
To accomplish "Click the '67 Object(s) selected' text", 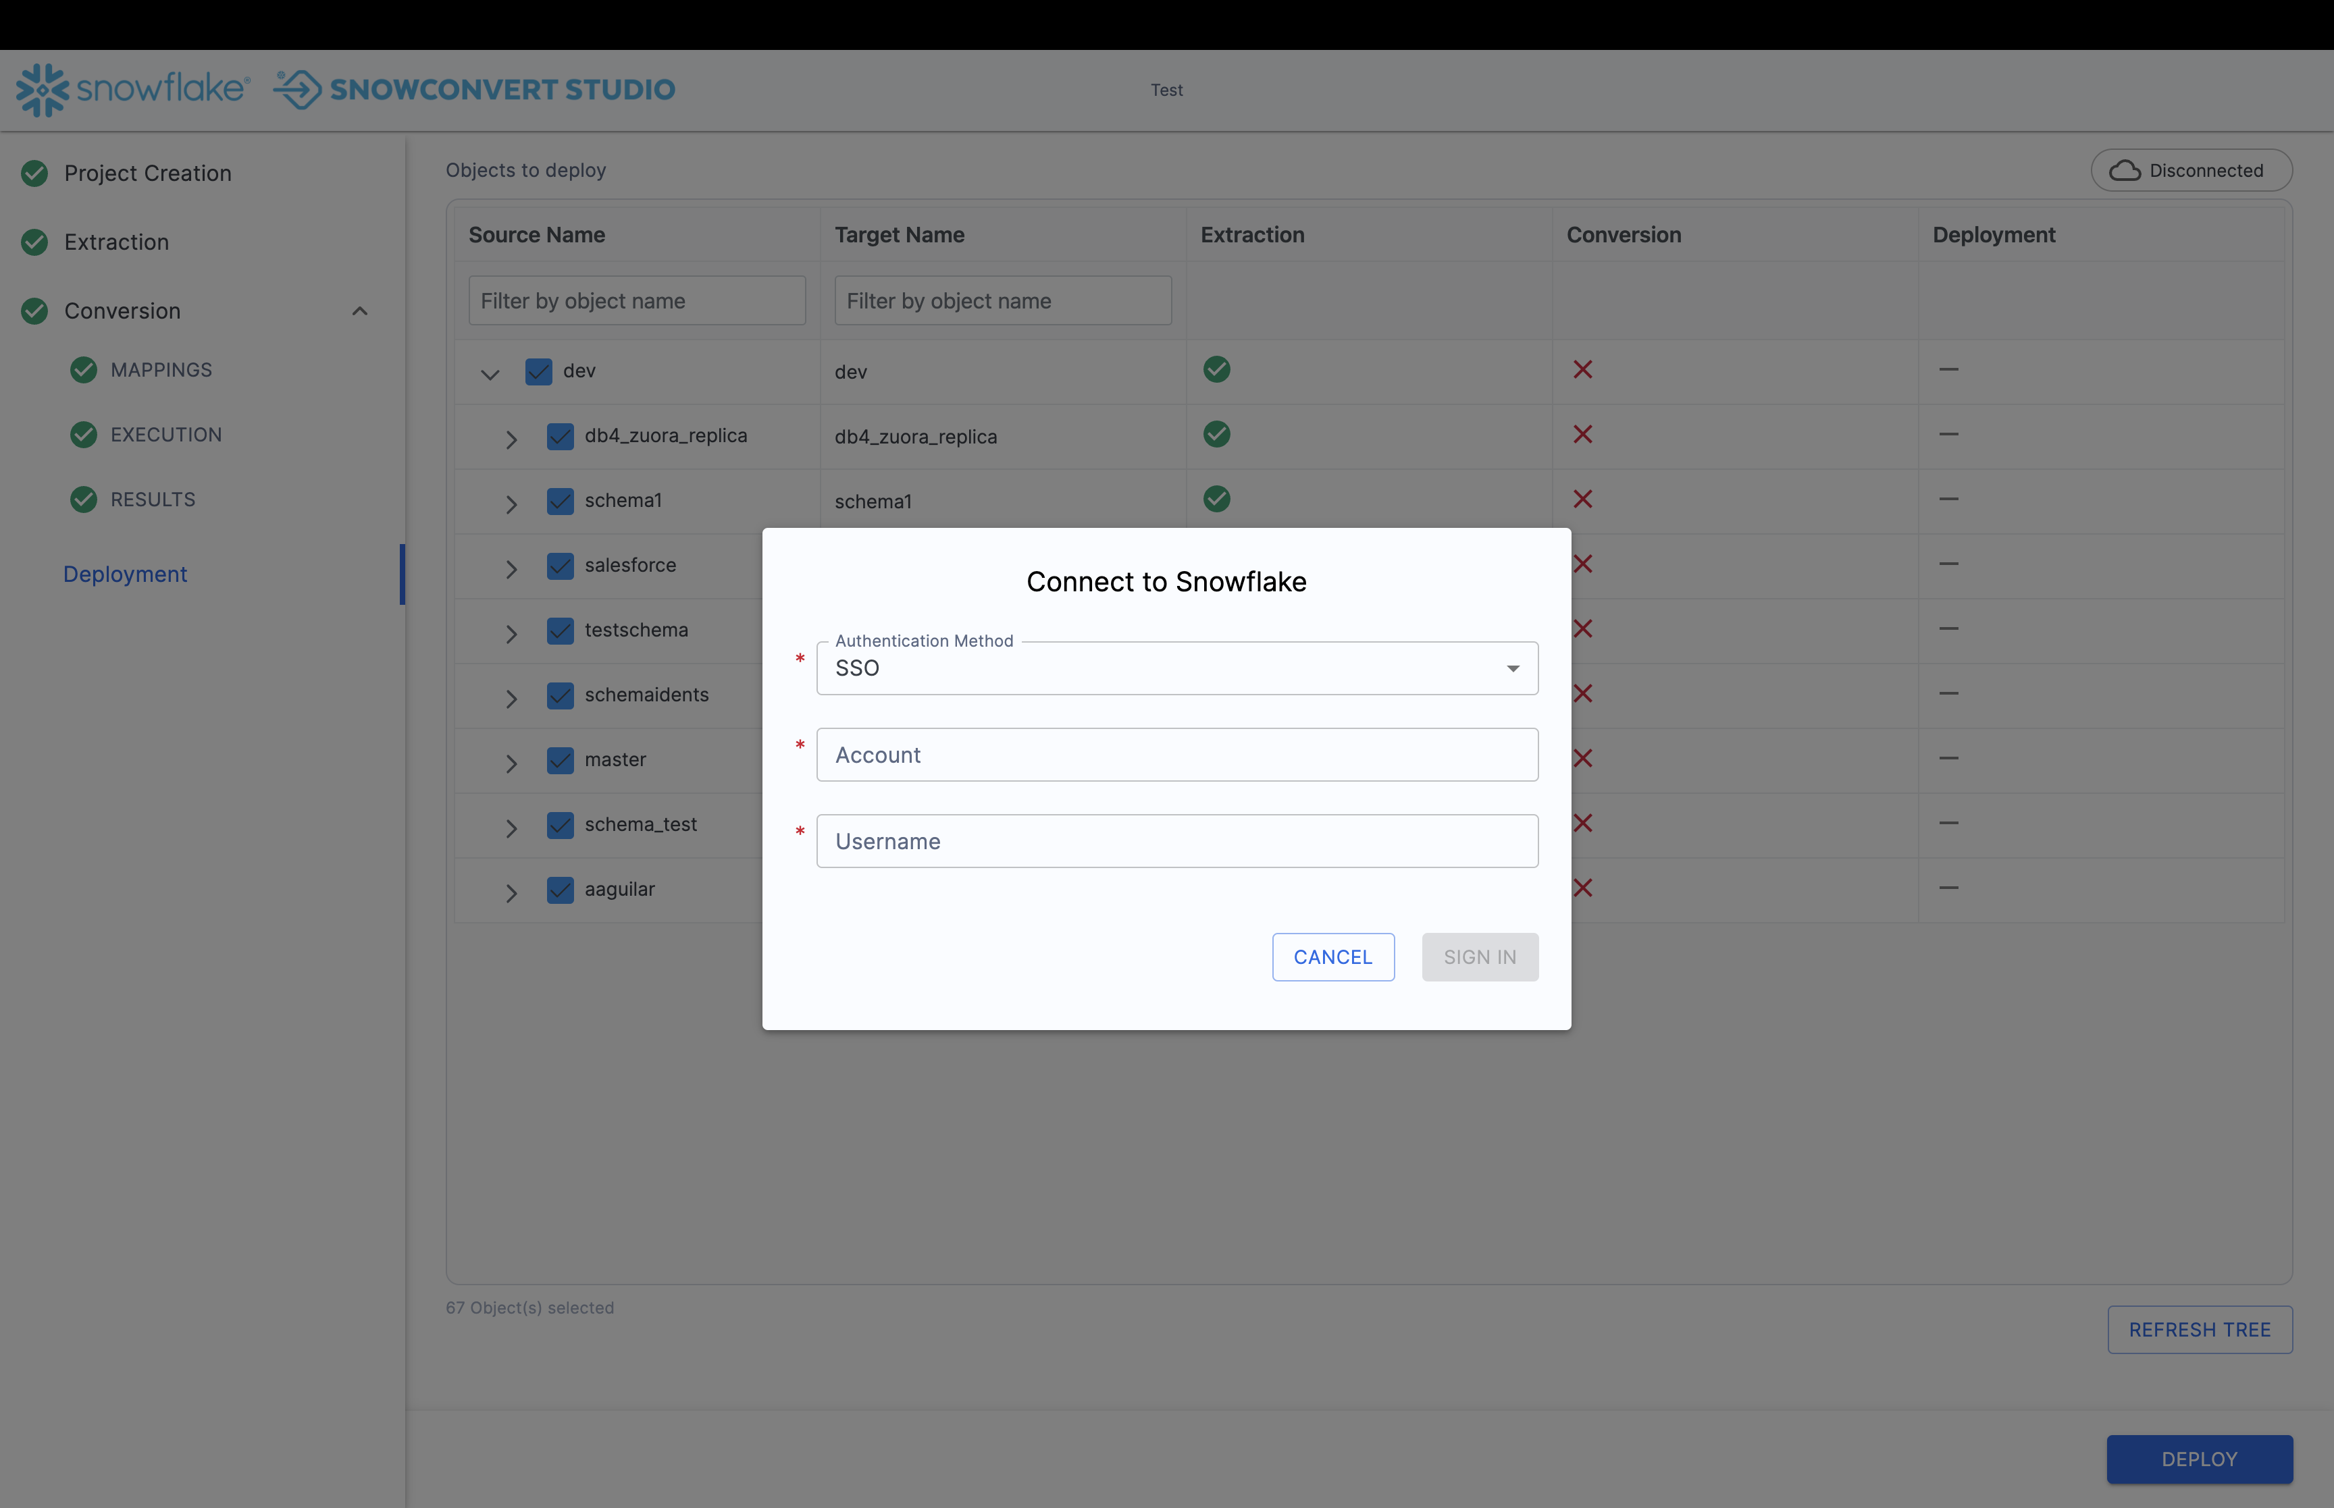I will [530, 1308].
